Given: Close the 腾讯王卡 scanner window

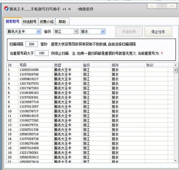Looking at the screenshot, I should 172,6.
